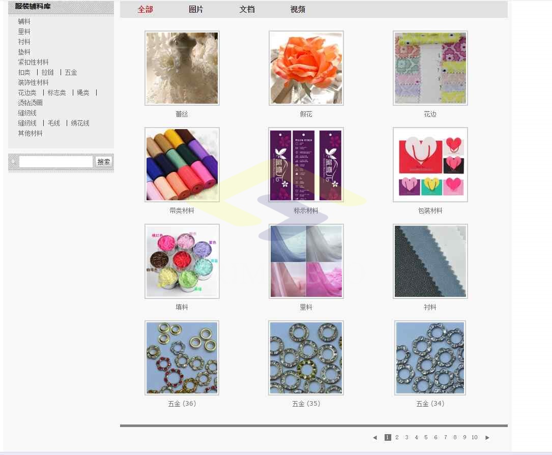Open the 填料 colorful filler thumbnail
This screenshot has height=455, width=552.
(x=182, y=261)
